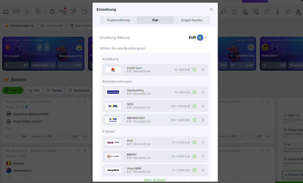The width and height of the screenshot is (303, 183).
Task: Click the 100~1,000 EUR SEPA limit
Action: click(180, 106)
